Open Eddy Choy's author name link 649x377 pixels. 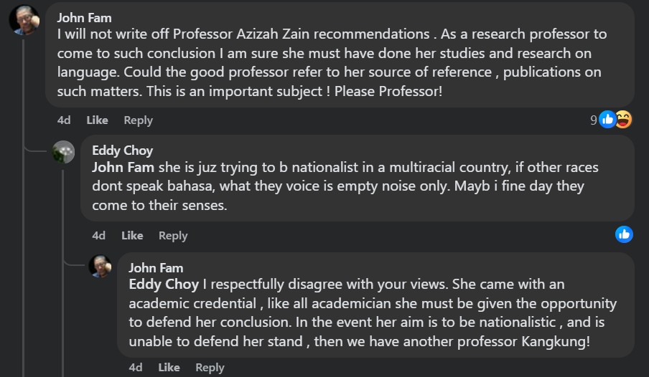pos(122,151)
